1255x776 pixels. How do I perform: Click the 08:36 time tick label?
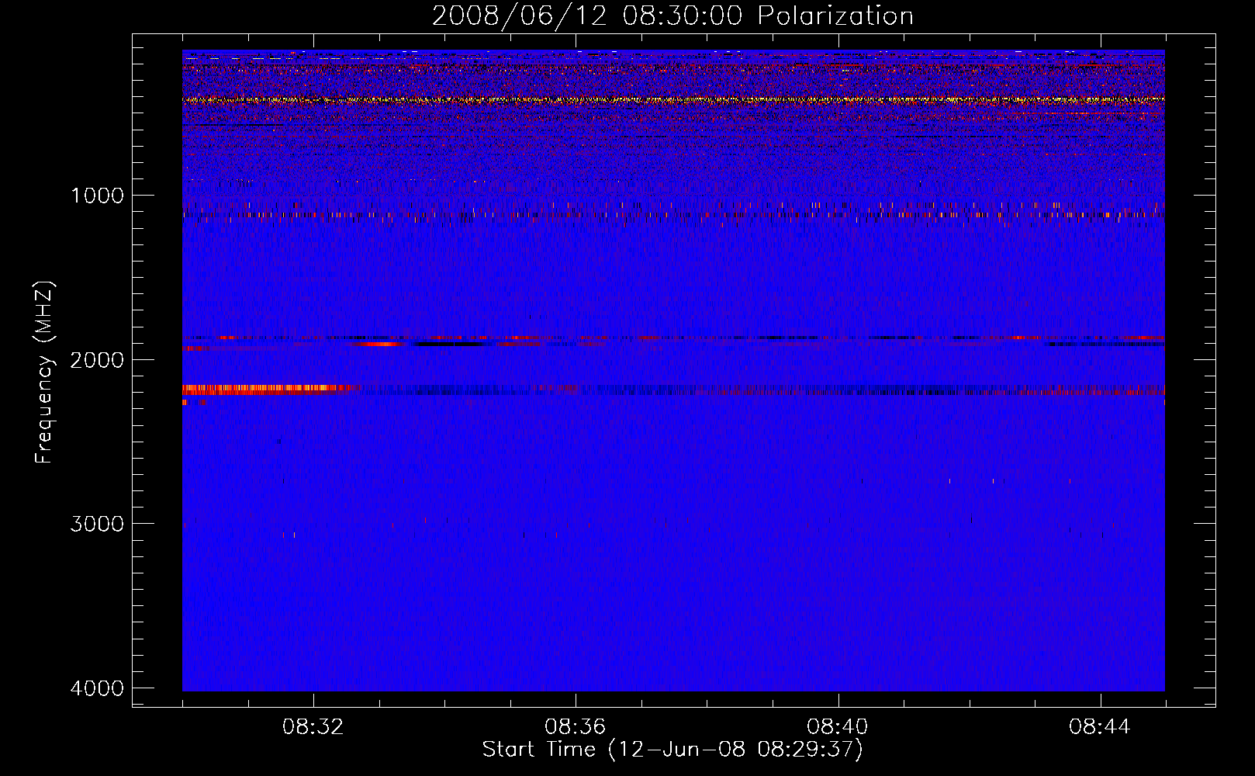pos(576,727)
